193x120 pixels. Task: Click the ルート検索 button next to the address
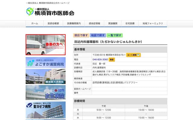[x=134, y=55]
